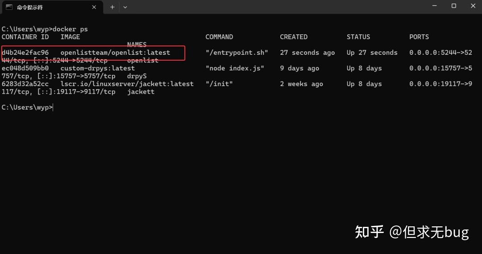Click the NAMES column header
The height and width of the screenshot is (254, 482).
click(x=137, y=45)
